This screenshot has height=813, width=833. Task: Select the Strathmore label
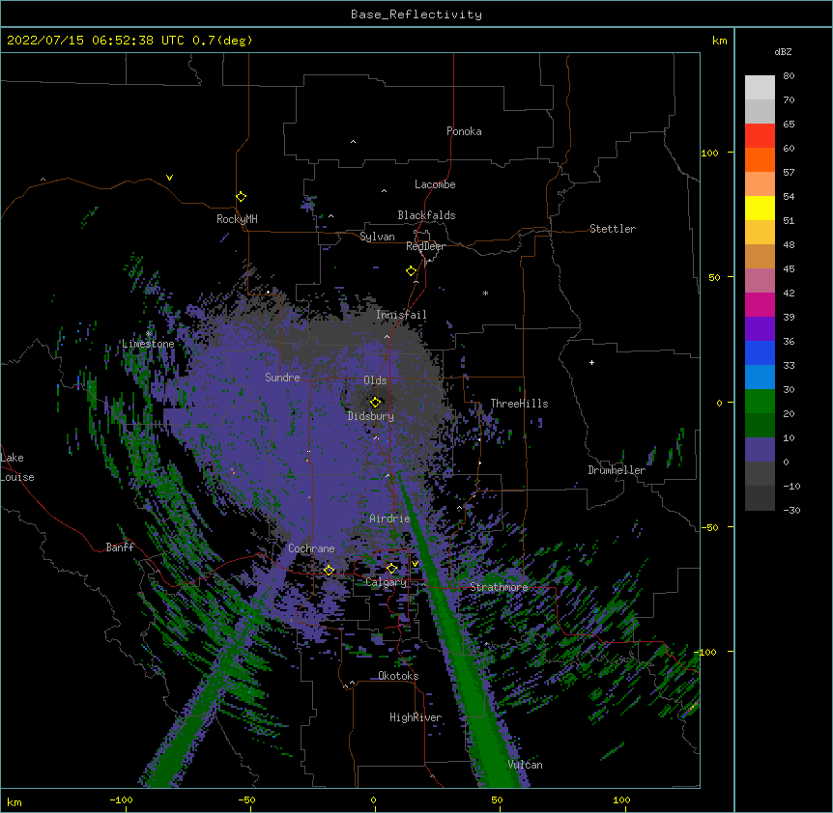499,587
